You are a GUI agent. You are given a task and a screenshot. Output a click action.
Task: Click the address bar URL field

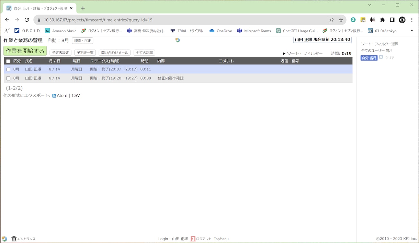182,20
